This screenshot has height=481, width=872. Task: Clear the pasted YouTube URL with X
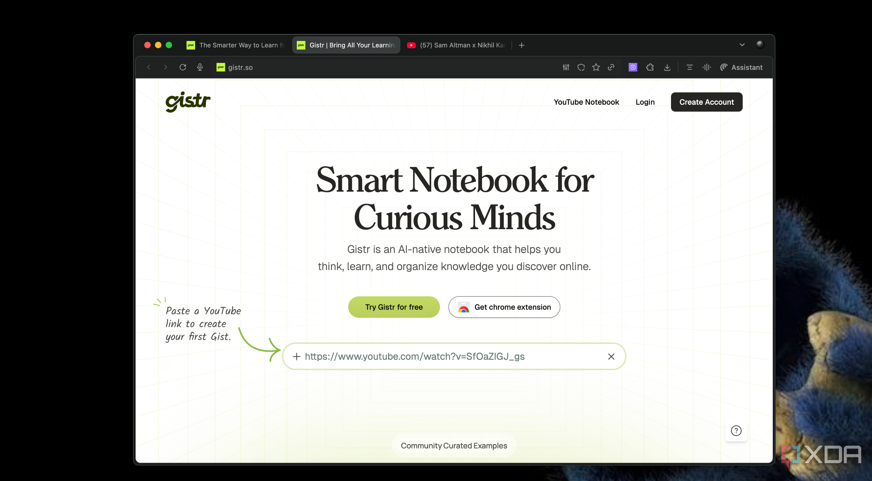tap(611, 356)
